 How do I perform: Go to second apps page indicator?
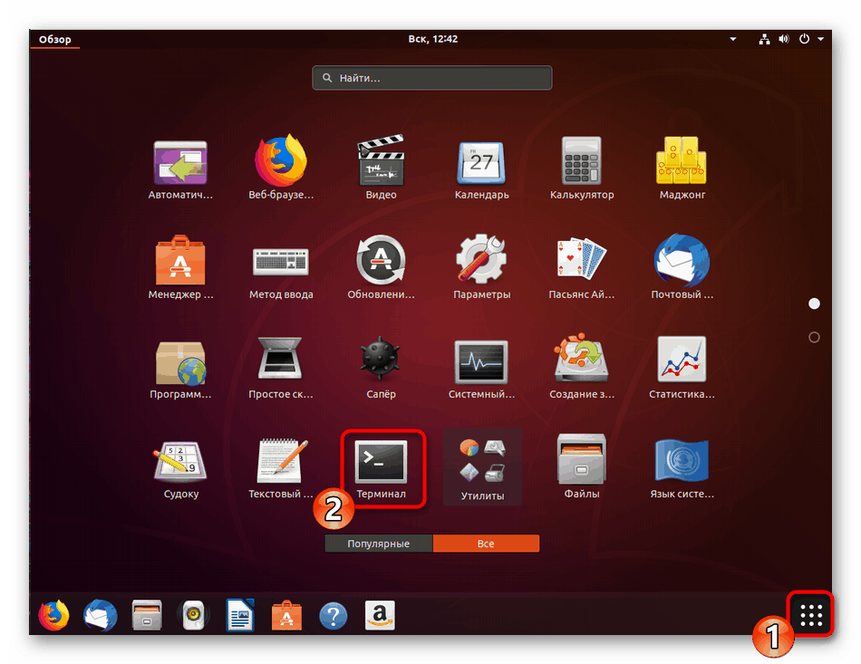pyautogui.click(x=814, y=337)
